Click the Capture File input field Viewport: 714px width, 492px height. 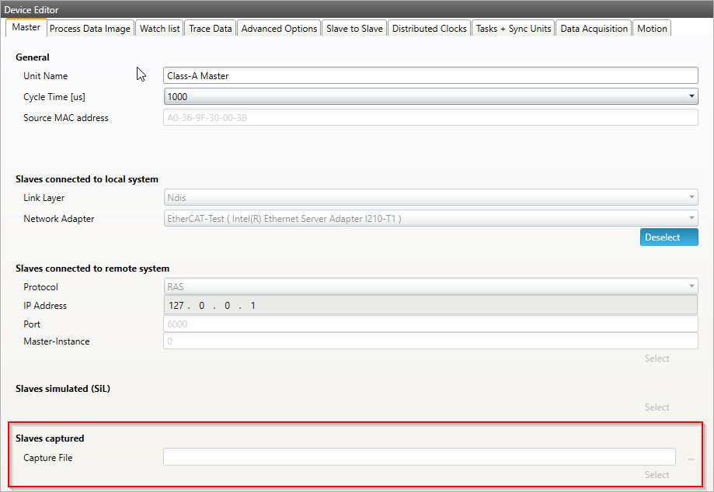[419, 458]
